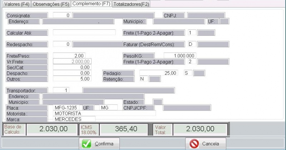286x150 pixels.
Task: Click the red prohibition icon on Cancela
Action: click(x=194, y=144)
